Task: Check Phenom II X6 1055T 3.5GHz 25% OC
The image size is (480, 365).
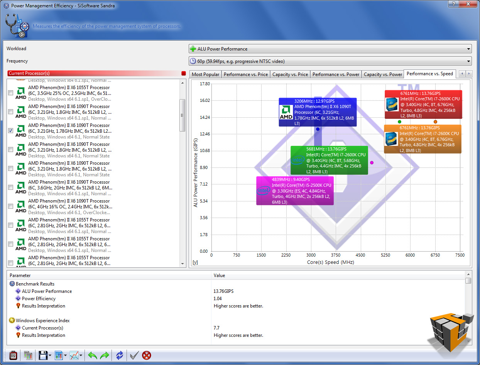Action: pos(10,93)
